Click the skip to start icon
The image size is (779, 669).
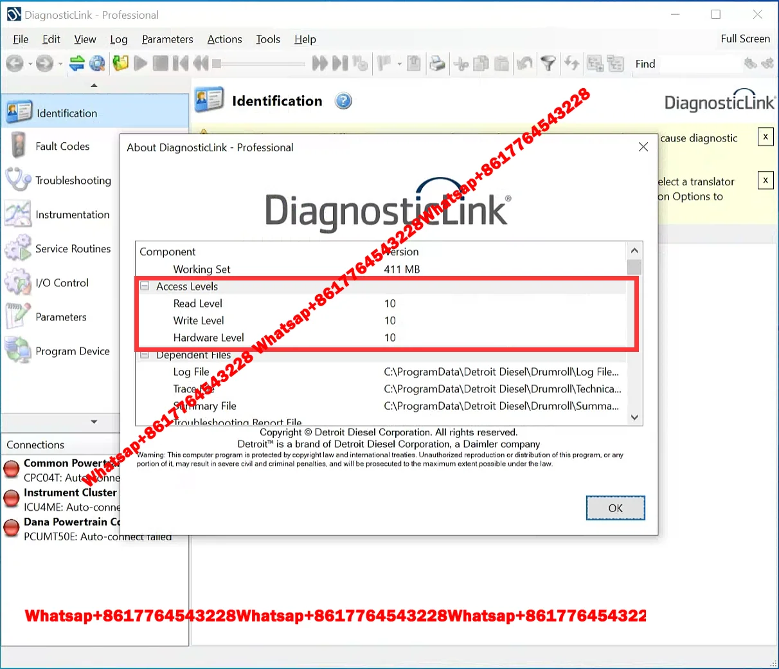tap(181, 63)
